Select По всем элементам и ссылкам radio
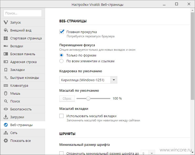This screenshot has width=195, height=155. point(61,61)
